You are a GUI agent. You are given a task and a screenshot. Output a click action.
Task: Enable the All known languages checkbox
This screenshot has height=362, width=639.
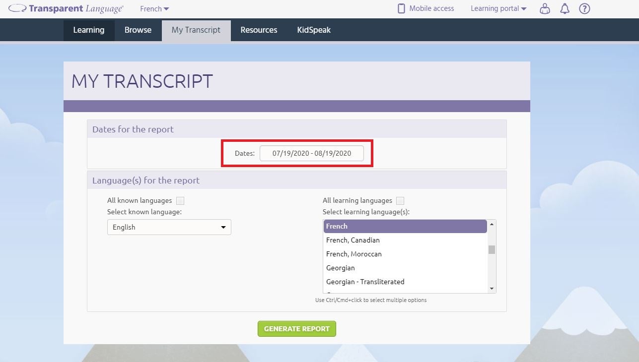[x=180, y=200]
